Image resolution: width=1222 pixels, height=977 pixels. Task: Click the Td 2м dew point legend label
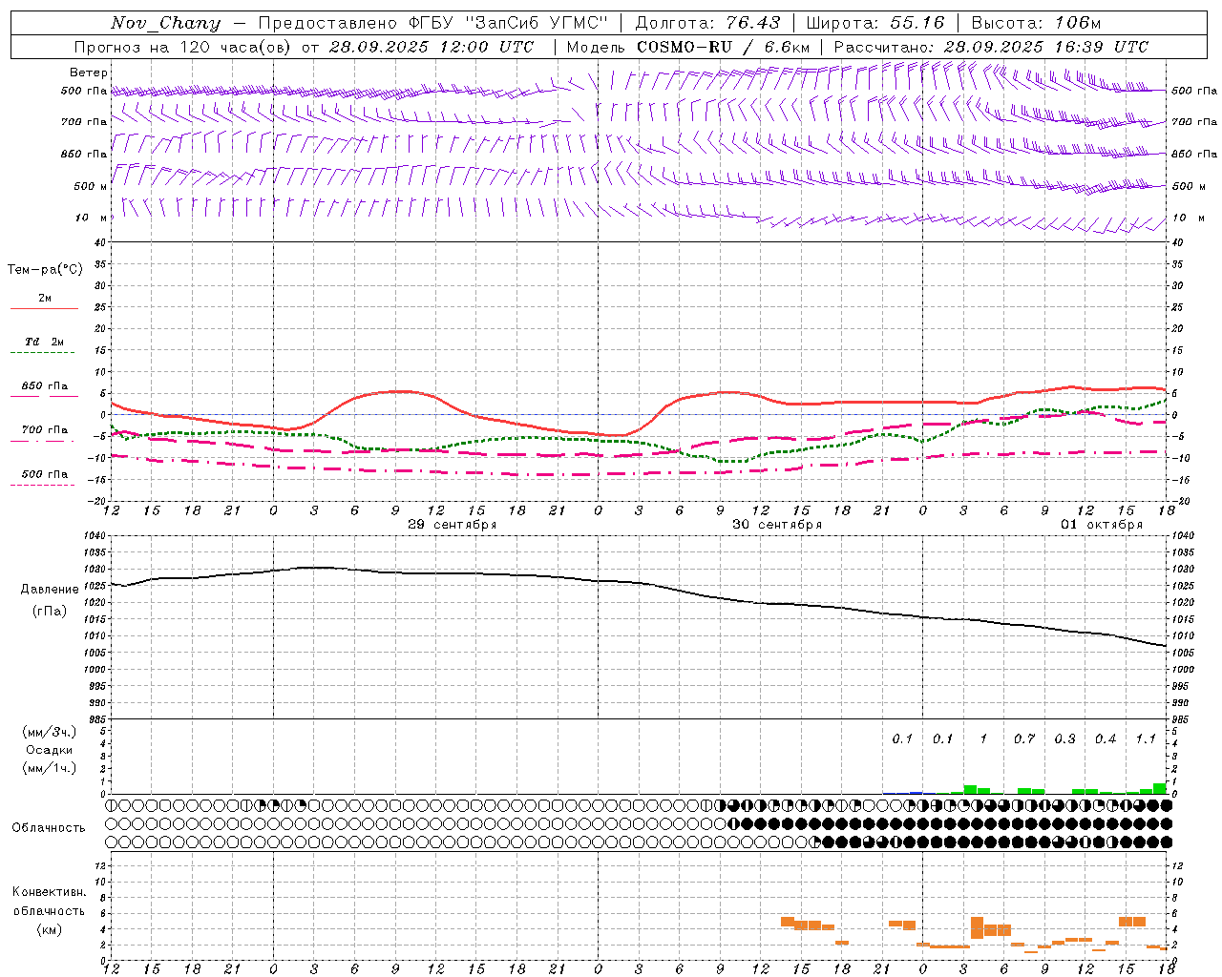45,342
